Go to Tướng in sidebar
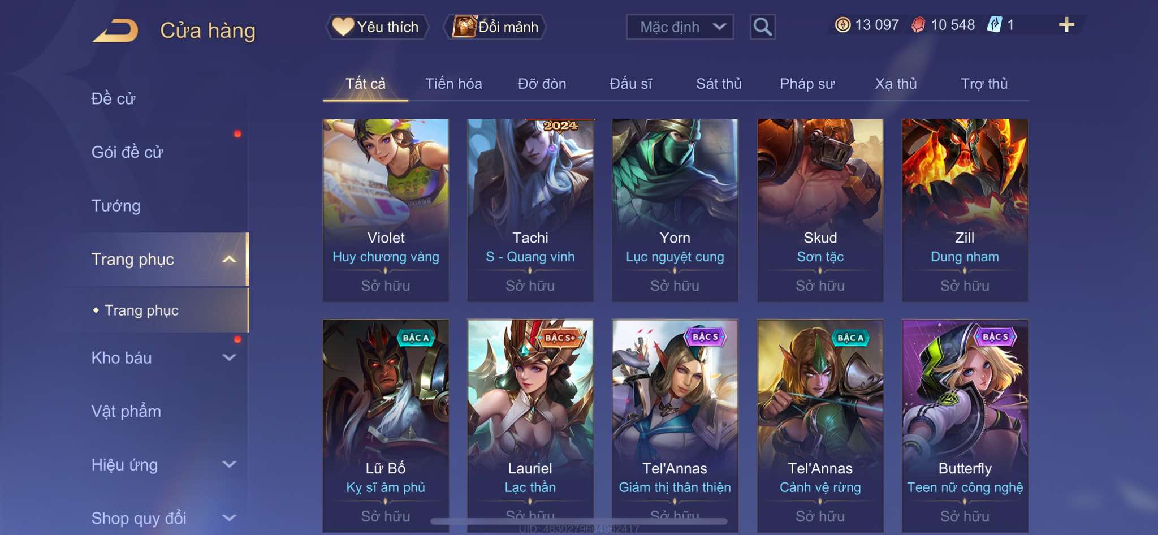1158x535 pixels. 116,206
